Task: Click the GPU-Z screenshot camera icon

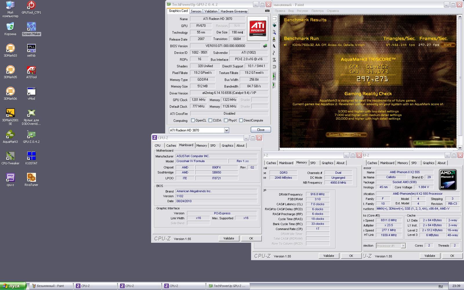Action: 267,11
